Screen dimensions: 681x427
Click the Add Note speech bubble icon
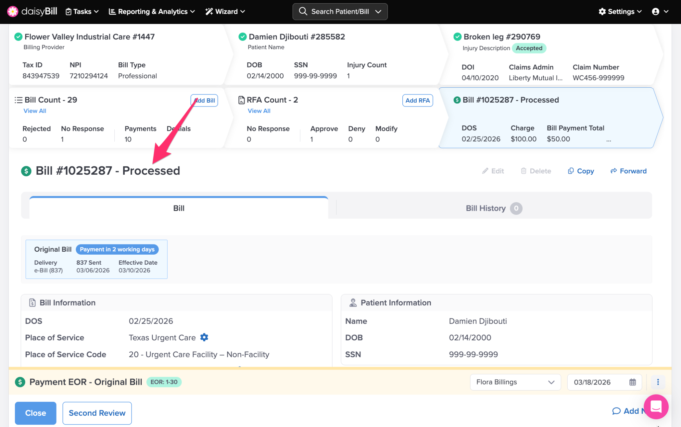(x=616, y=411)
